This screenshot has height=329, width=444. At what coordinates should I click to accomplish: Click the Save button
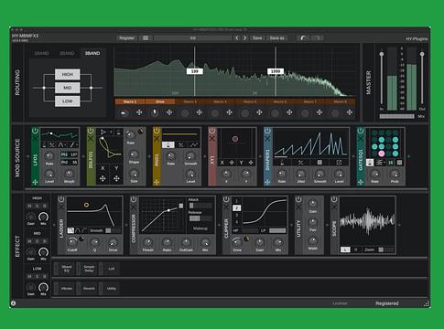click(257, 37)
